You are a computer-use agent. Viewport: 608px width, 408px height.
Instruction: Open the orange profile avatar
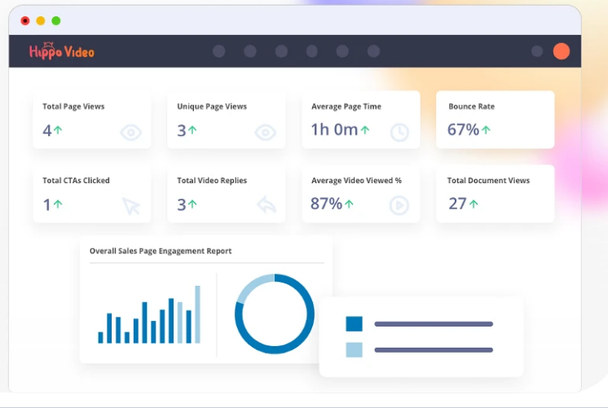(561, 51)
